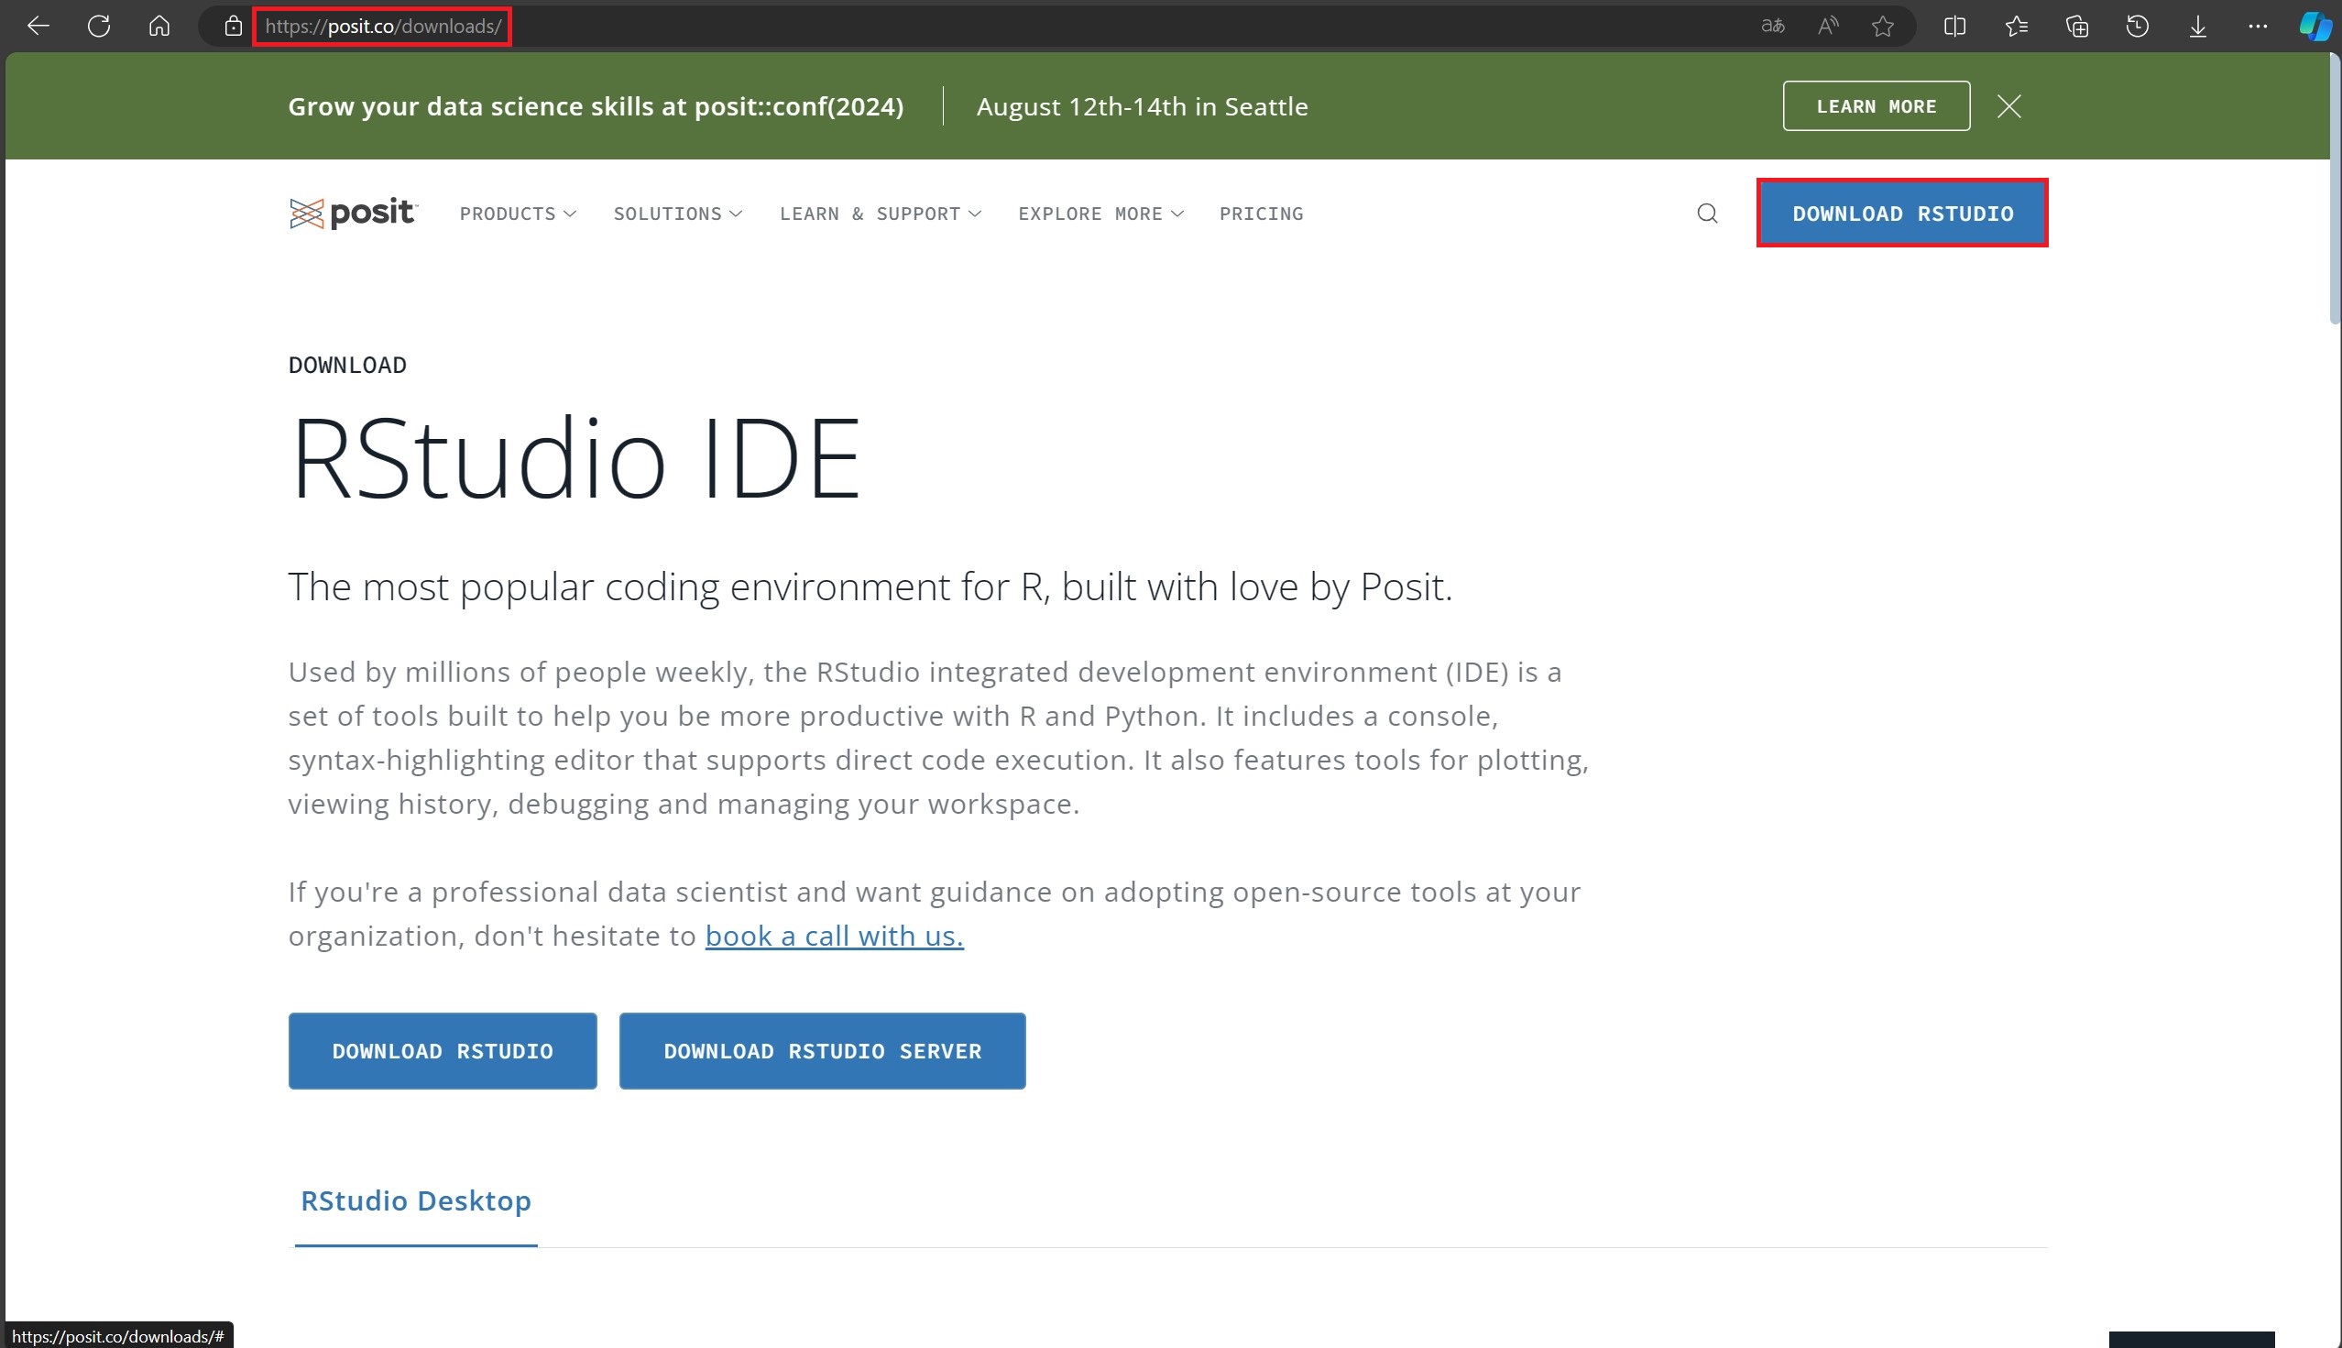The width and height of the screenshot is (2342, 1348).
Task: Open the read aloud icon
Action: coord(1827,26)
